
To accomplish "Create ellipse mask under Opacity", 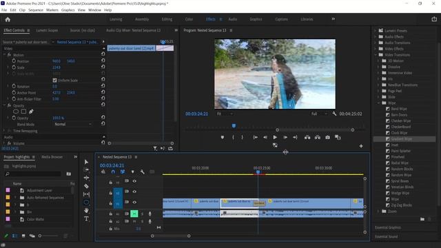I will 15,112.
